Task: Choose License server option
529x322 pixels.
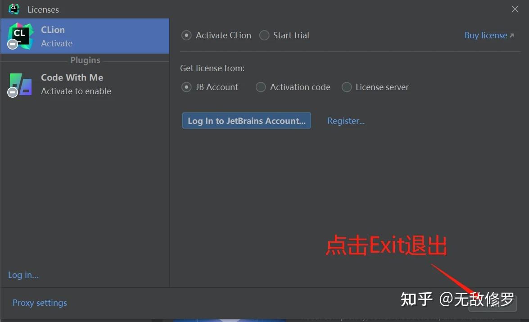Action: coord(347,87)
